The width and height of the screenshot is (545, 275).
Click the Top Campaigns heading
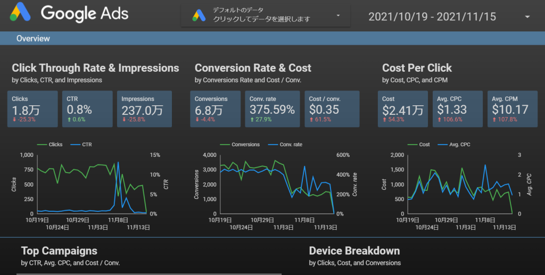coord(59,251)
